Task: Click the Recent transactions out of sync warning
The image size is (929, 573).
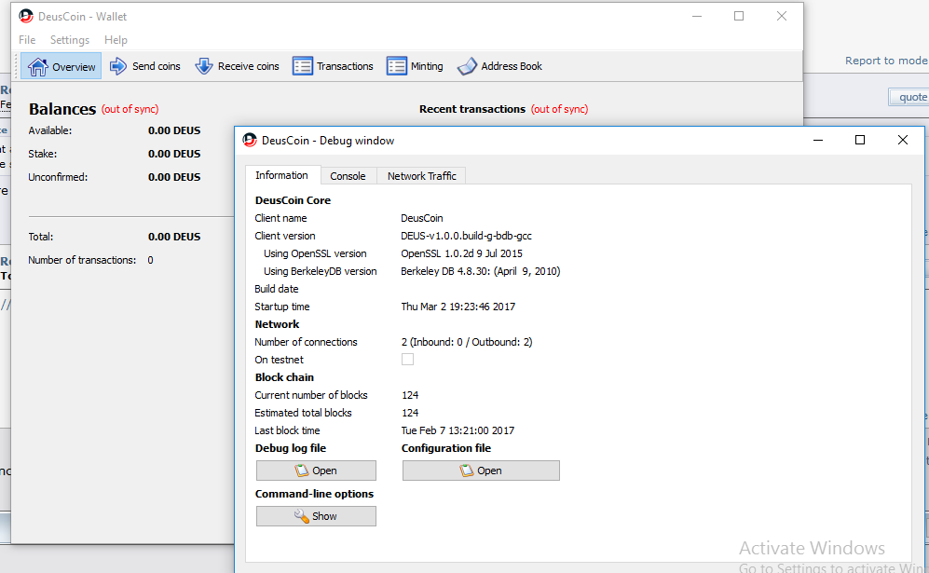Action: tap(559, 109)
